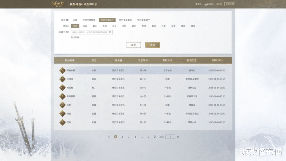Choose profession 荒羽
286x161 pixels.
tap(105, 26)
